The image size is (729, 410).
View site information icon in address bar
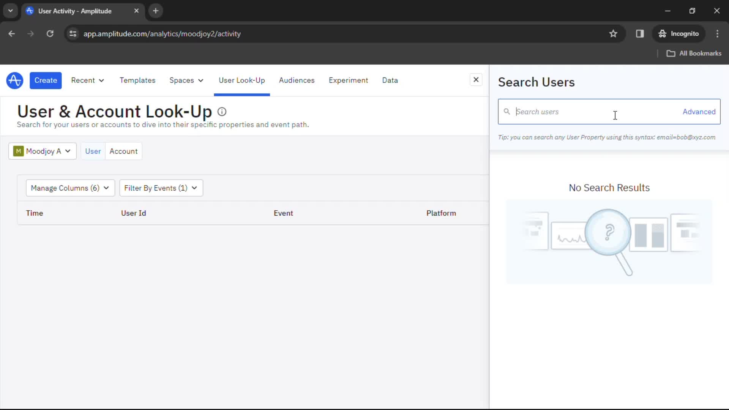coord(73,34)
